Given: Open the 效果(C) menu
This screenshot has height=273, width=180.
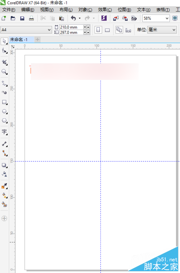Looking at the screenshot, I should pyautogui.click(x=105, y=10).
